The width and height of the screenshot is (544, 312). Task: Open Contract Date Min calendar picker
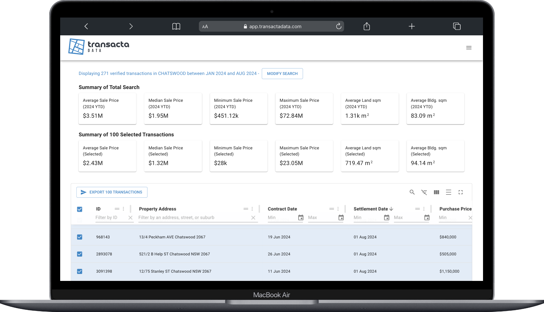pos(301,218)
